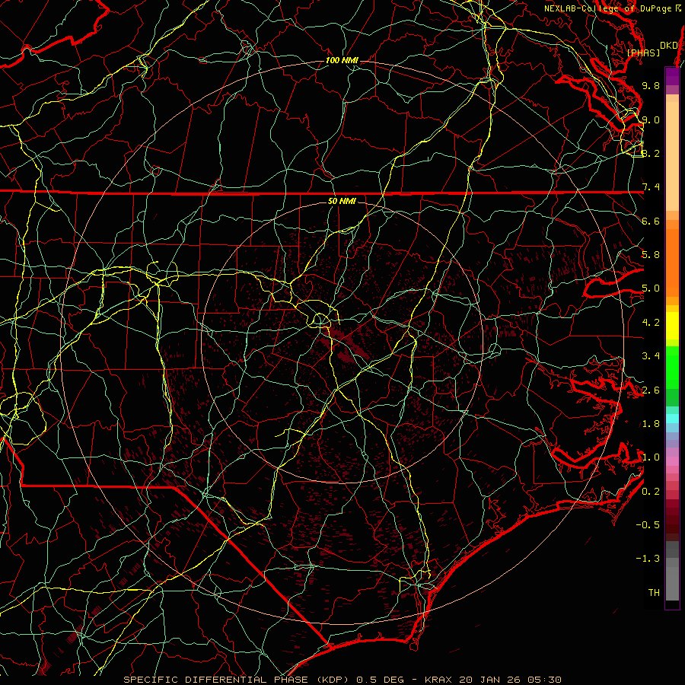This screenshot has height=685, width=685.
Task: Click the 5.0 value on the color scale
Action: coord(651,288)
